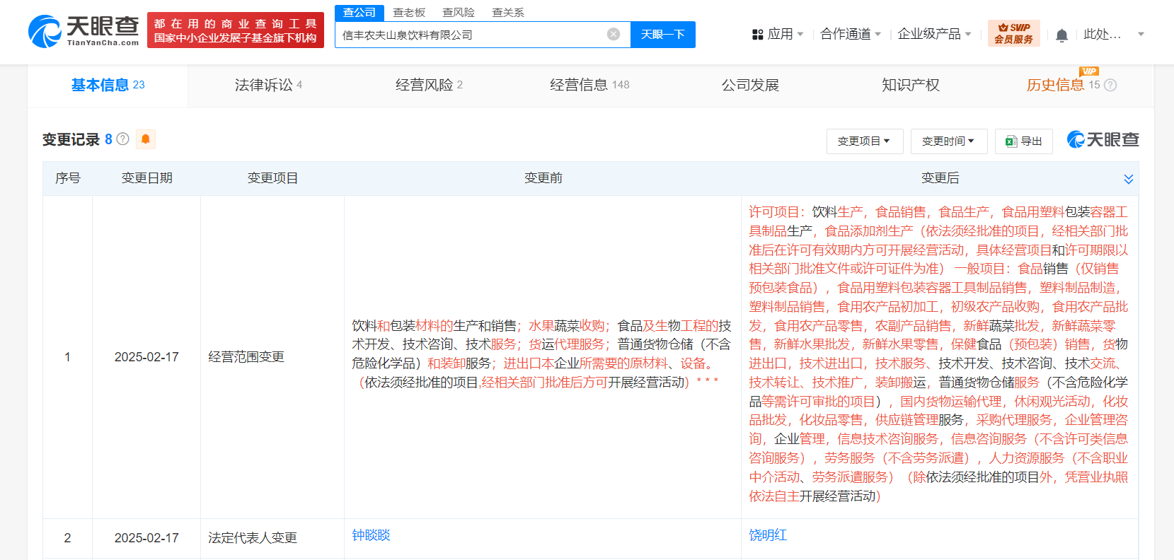Image resolution: width=1174 pixels, height=560 pixels.
Task: Open the notification bell in header
Action: (x=1061, y=35)
